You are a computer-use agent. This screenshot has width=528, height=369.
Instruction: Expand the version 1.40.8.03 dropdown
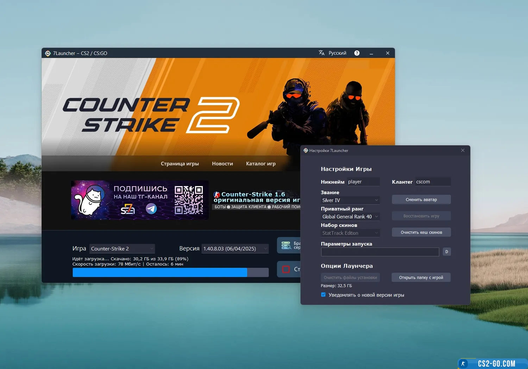tap(235, 249)
